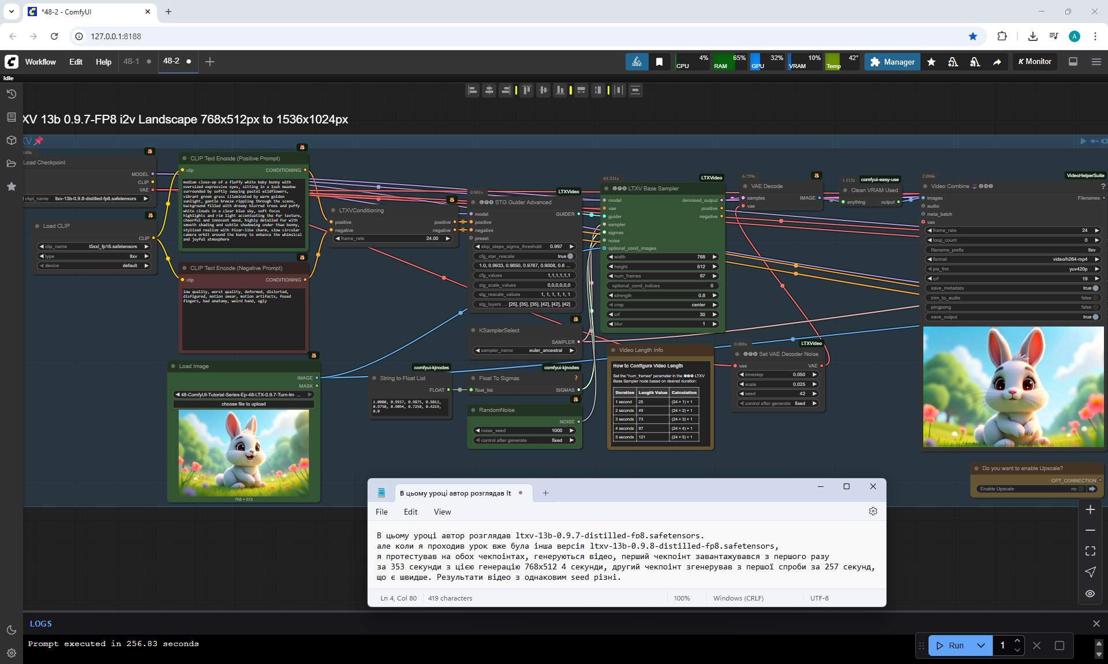Image resolution: width=1108 pixels, height=664 pixels.
Task: Open the Workflow menu
Action: 40,62
